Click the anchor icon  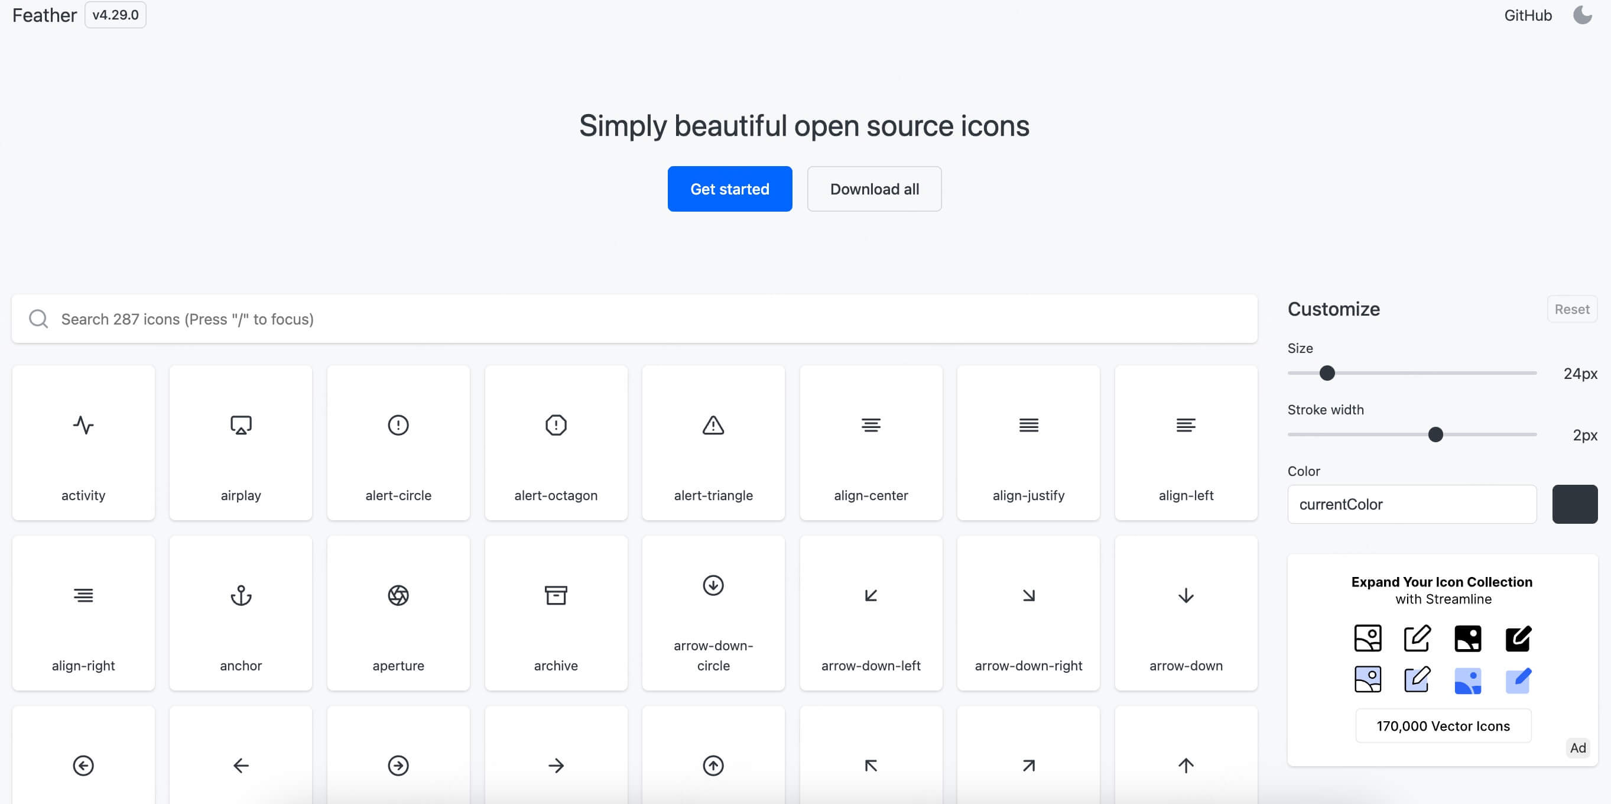click(x=241, y=613)
